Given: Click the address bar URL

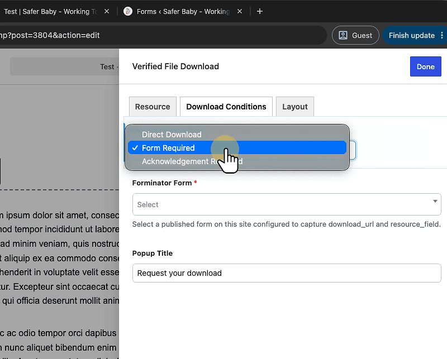Looking at the screenshot, I should coord(50,35).
